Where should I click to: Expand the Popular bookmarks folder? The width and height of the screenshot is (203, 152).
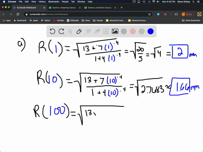(x=98, y=20)
